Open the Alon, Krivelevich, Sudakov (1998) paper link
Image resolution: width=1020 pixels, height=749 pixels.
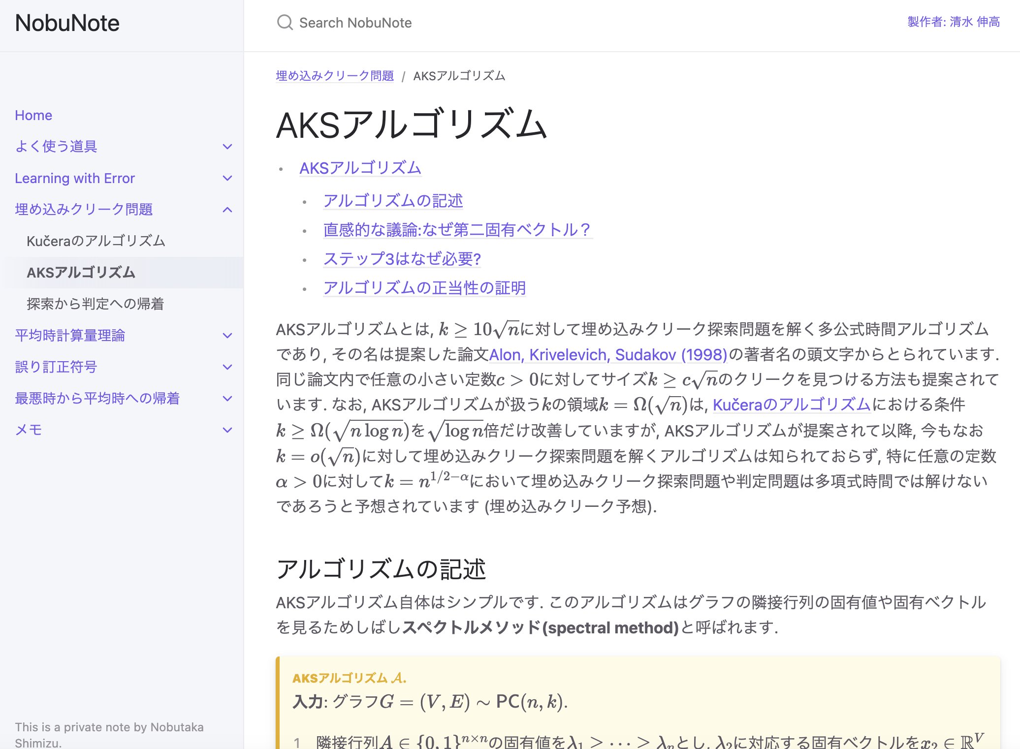point(608,354)
